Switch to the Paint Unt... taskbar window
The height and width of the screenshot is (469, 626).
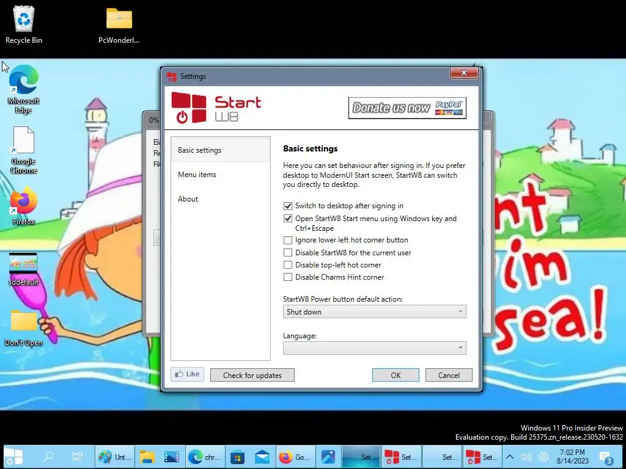pos(115,457)
